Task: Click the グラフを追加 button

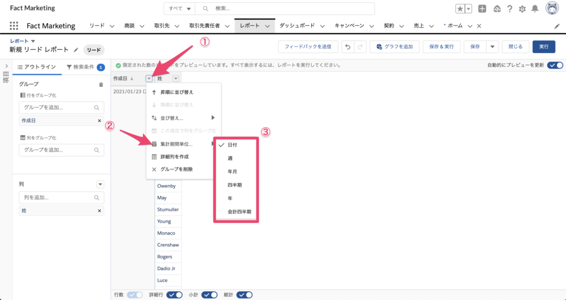Action: pos(395,47)
